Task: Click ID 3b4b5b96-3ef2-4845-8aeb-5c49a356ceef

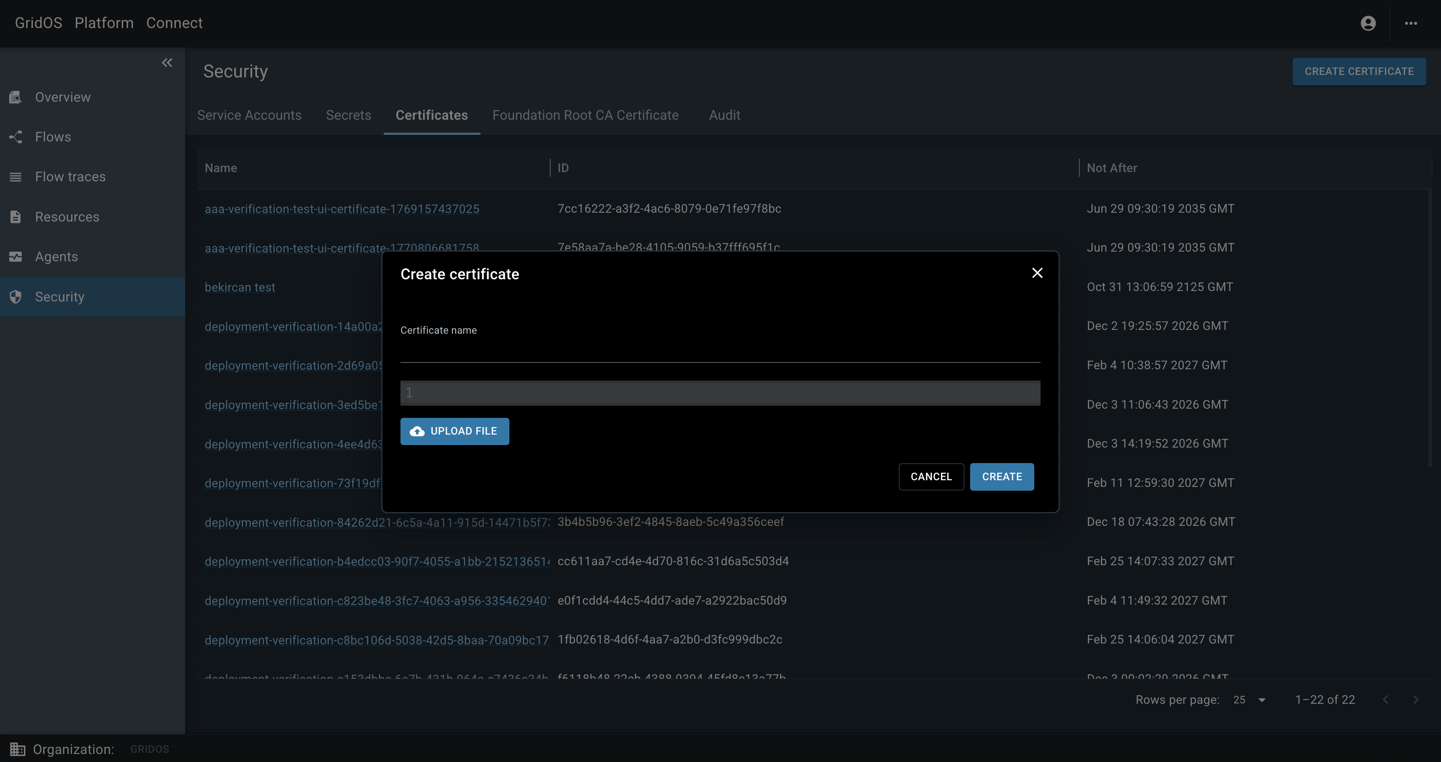Action: tap(671, 522)
